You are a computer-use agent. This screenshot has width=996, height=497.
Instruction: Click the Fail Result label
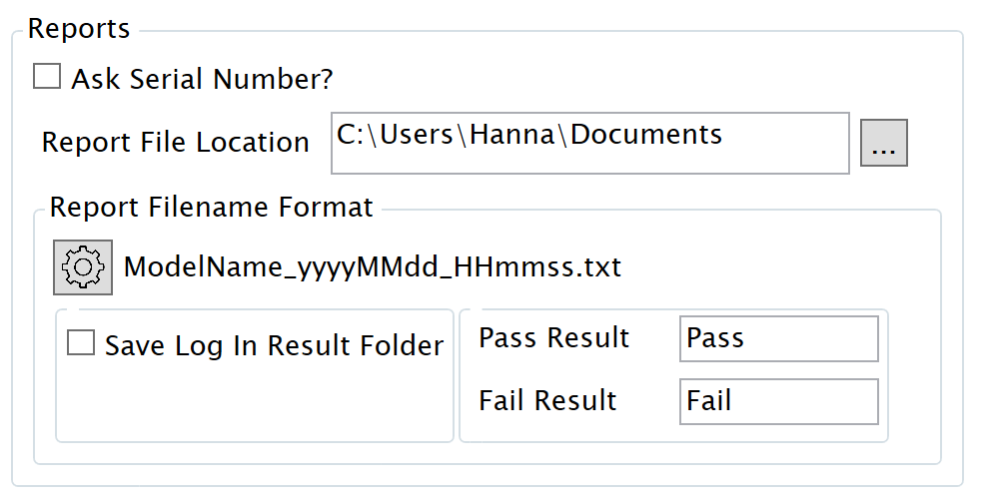click(547, 401)
